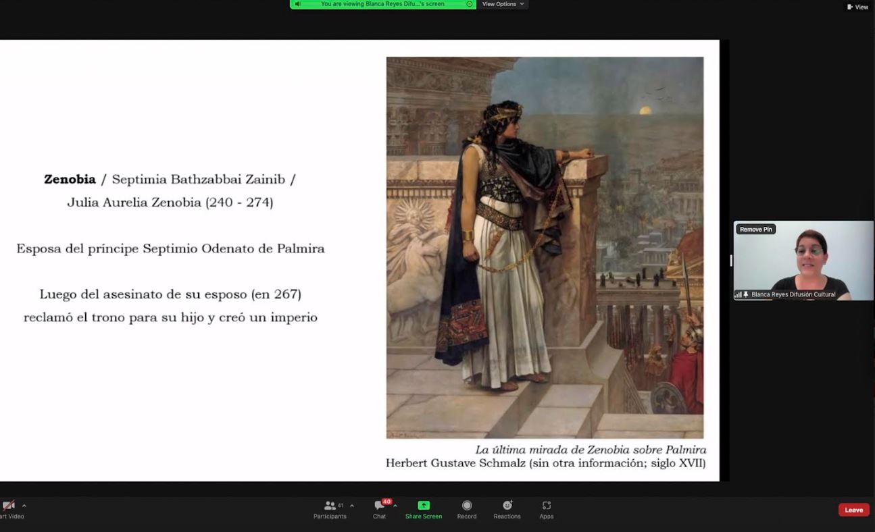The image size is (875, 532).
Task: Leave the meeting with the red button
Action: click(853, 510)
